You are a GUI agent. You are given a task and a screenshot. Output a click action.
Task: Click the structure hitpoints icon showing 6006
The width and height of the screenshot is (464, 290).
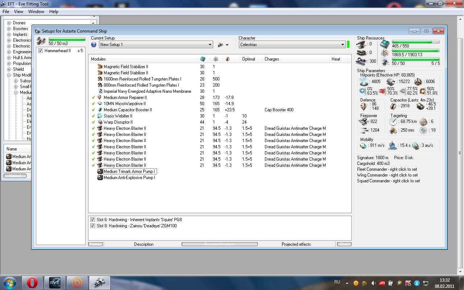(418, 82)
